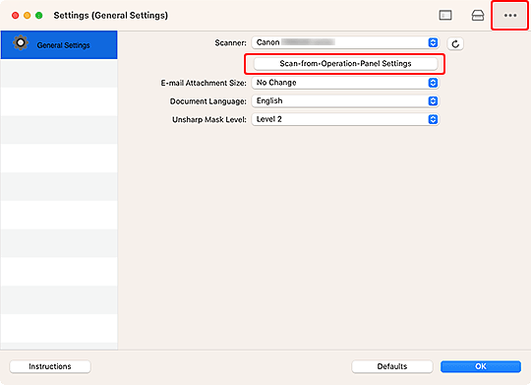Zoom the window with green button

pos(39,16)
